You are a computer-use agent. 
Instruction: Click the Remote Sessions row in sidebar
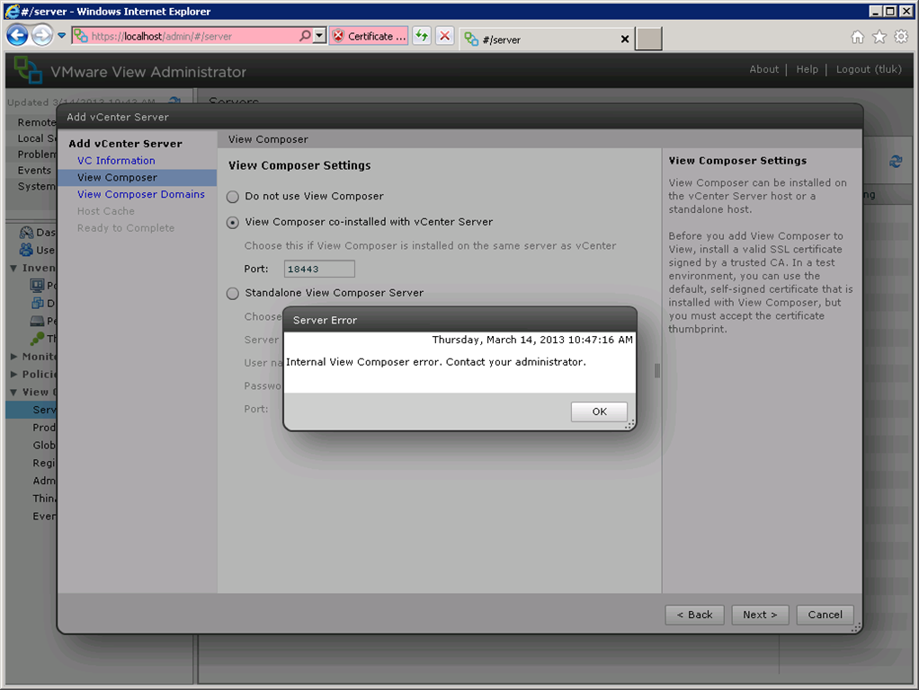34,122
